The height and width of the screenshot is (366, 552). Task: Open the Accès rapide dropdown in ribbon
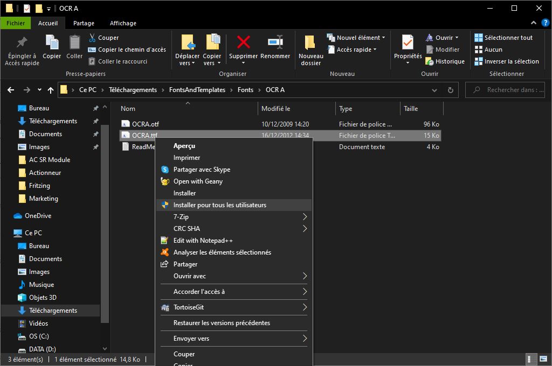352,50
